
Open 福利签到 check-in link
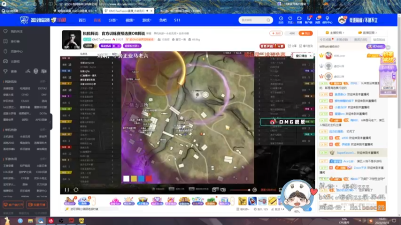pos(306,46)
